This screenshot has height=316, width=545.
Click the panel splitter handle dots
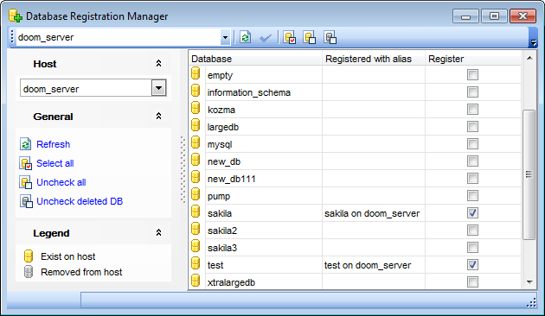[x=183, y=169]
